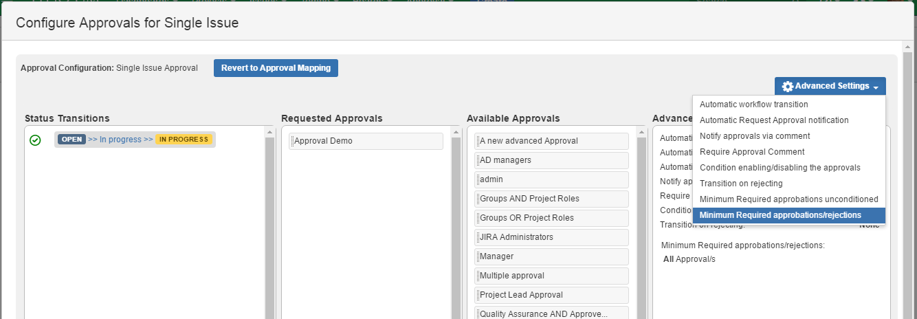The image size is (917, 319).
Task: Select Transition on rejecting menu option
Action: (740, 184)
